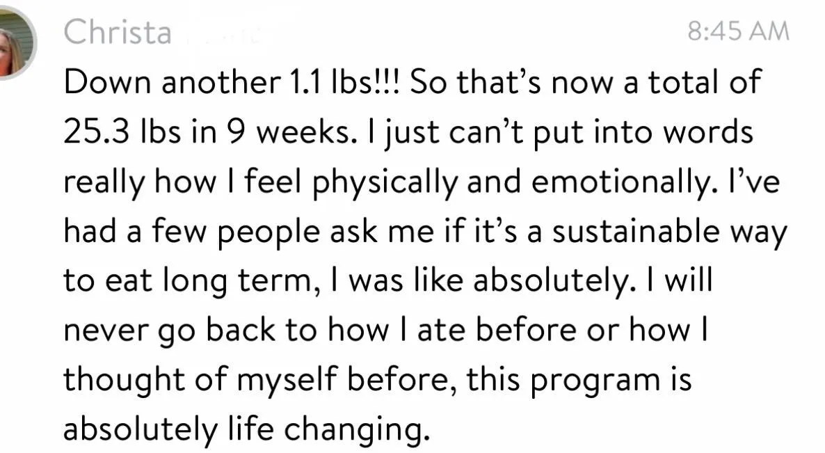Click the phrase "thought of myself before"
Viewport: 825px width, 453px height.
[x=257, y=380]
